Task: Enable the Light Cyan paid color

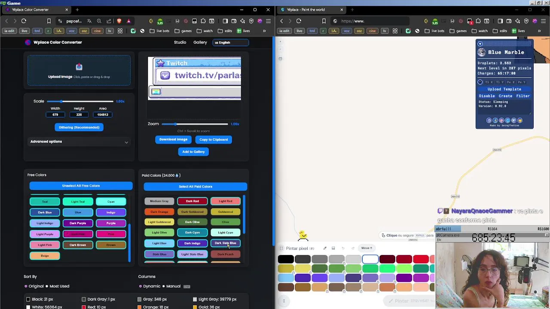Action: [226, 233]
